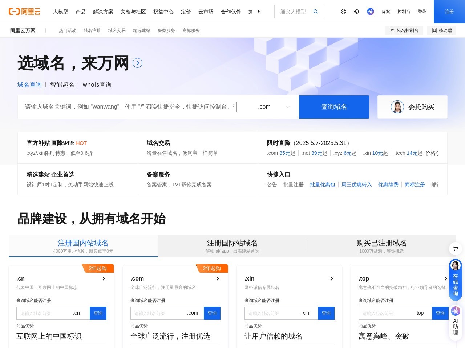The image size is (465, 348).
Task: Open the 合作伙伴 menu item
Action: coord(231,12)
